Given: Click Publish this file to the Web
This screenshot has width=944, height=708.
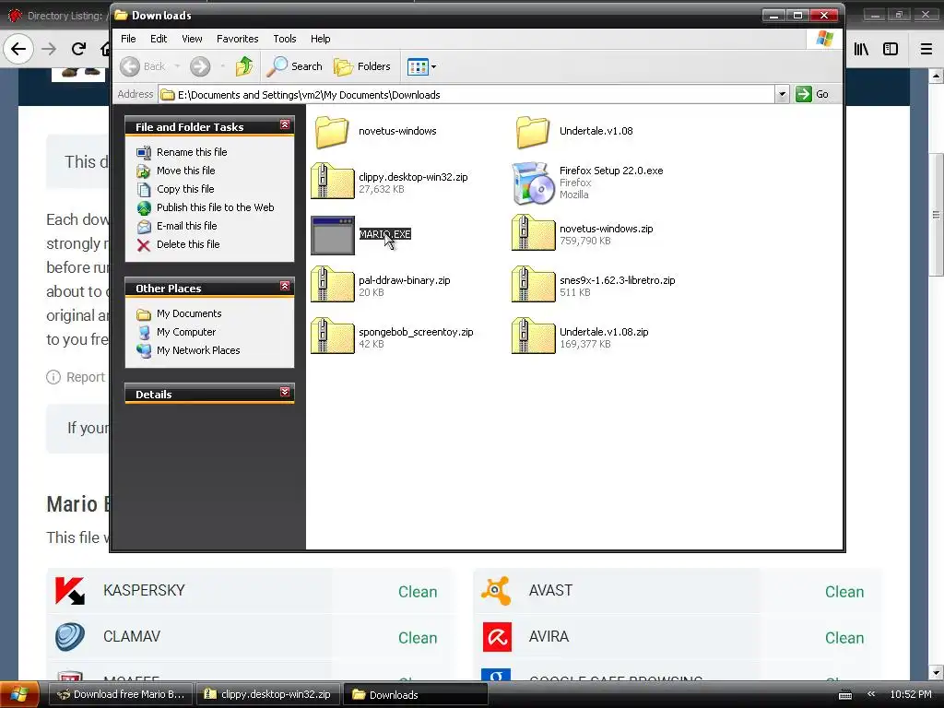Looking at the screenshot, I should (215, 207).
